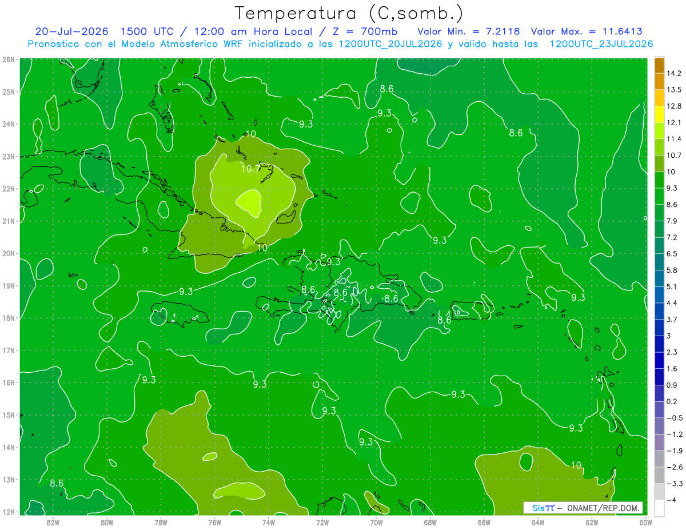
Task: Click the 26N latitude axis label
Action: (8, 59)
